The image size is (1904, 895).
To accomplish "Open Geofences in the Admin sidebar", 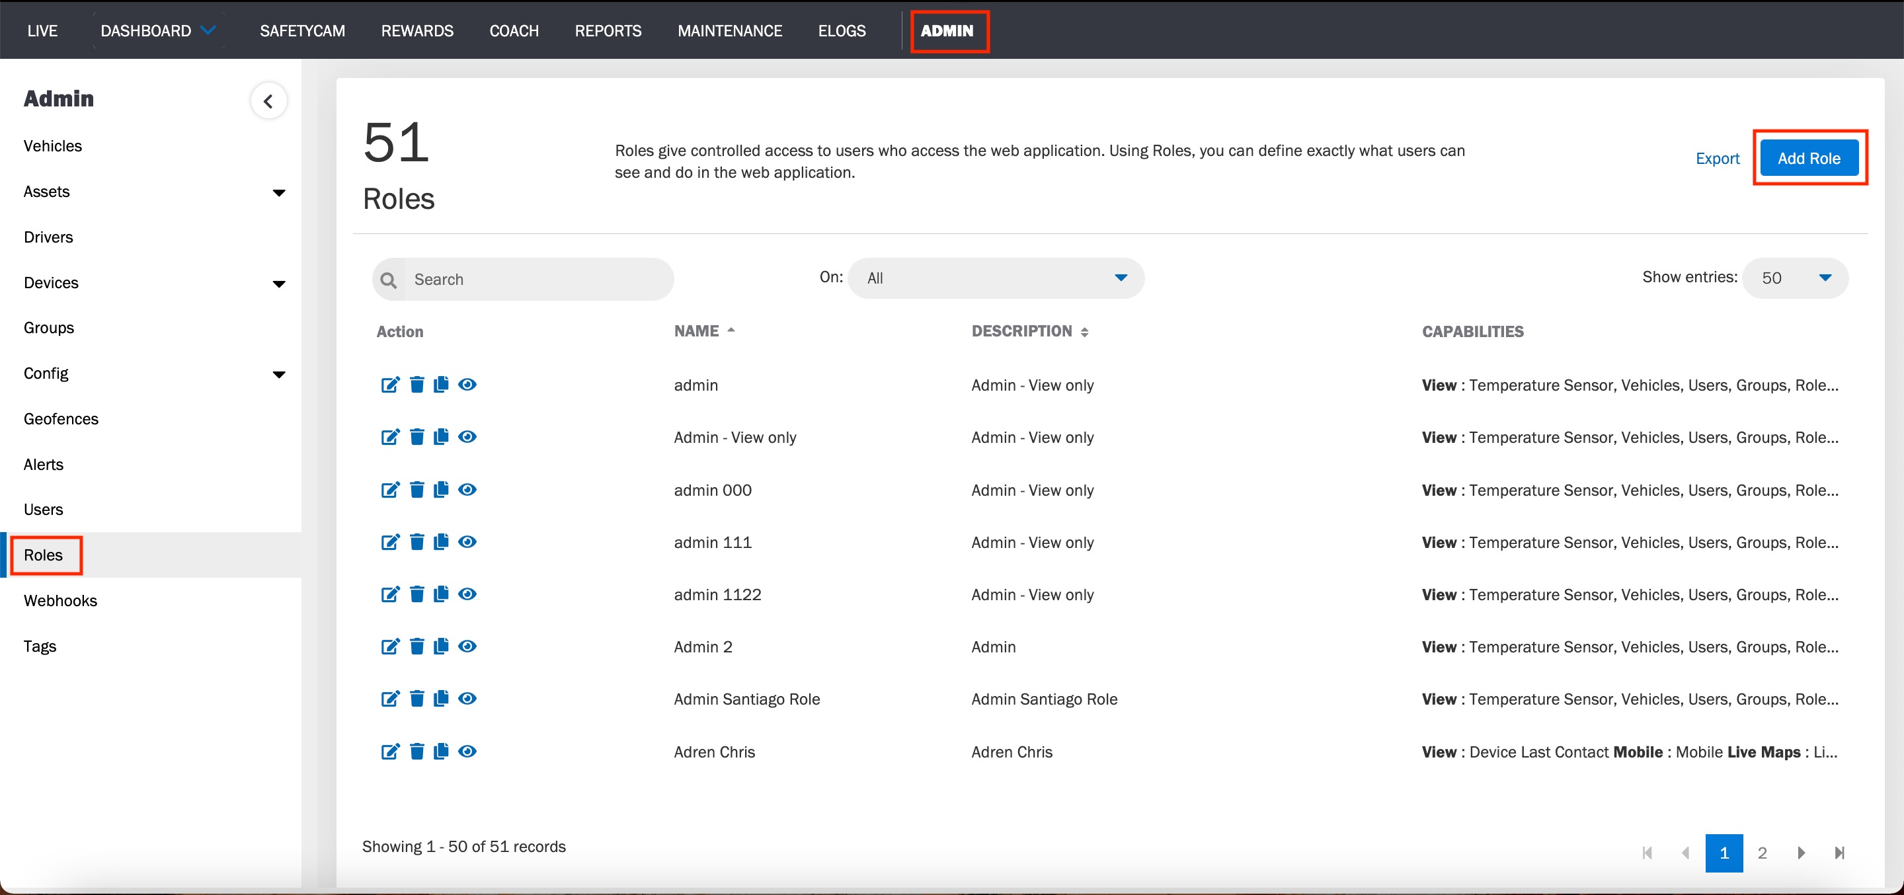I will pos(61,418).
